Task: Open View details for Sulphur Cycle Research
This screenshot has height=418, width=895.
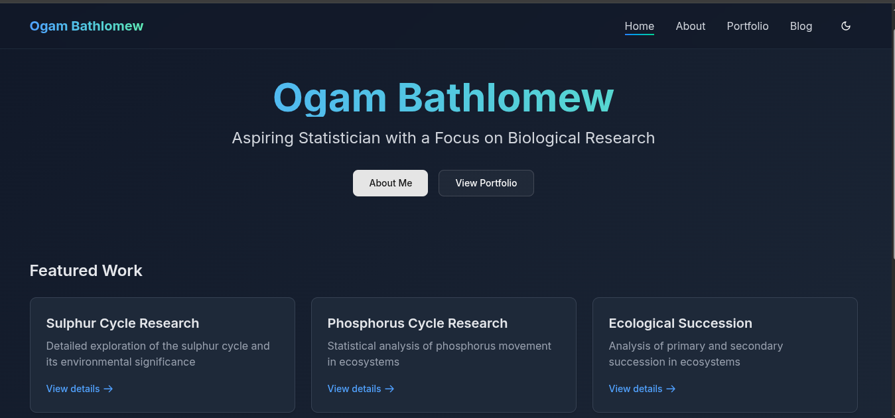Action: (x=73, y=389)
